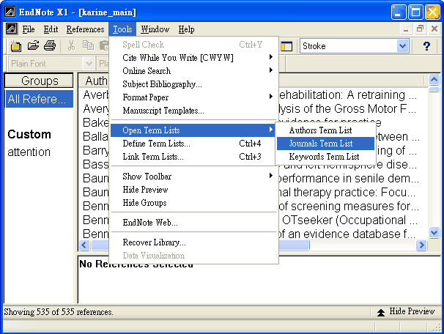Click the Cut scissors icon

tap(71, 45)
